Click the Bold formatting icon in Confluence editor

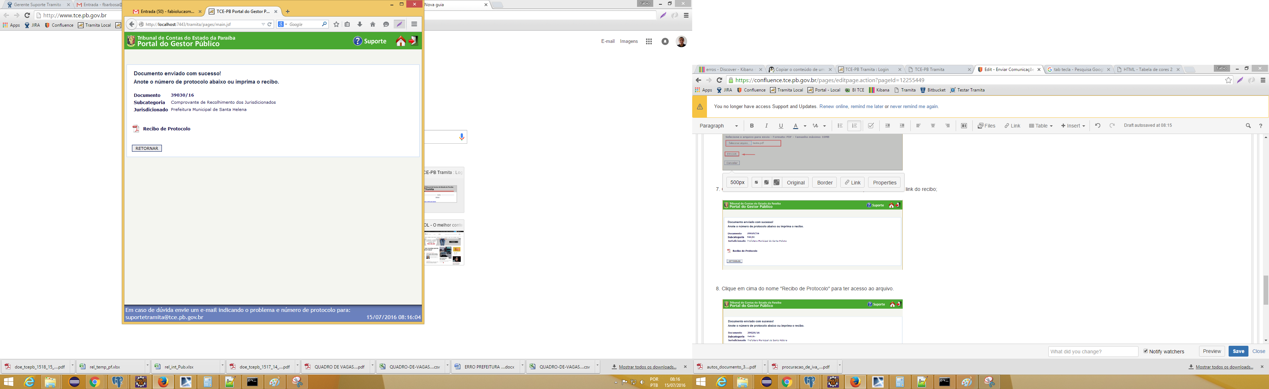click(x=752, y=126)
